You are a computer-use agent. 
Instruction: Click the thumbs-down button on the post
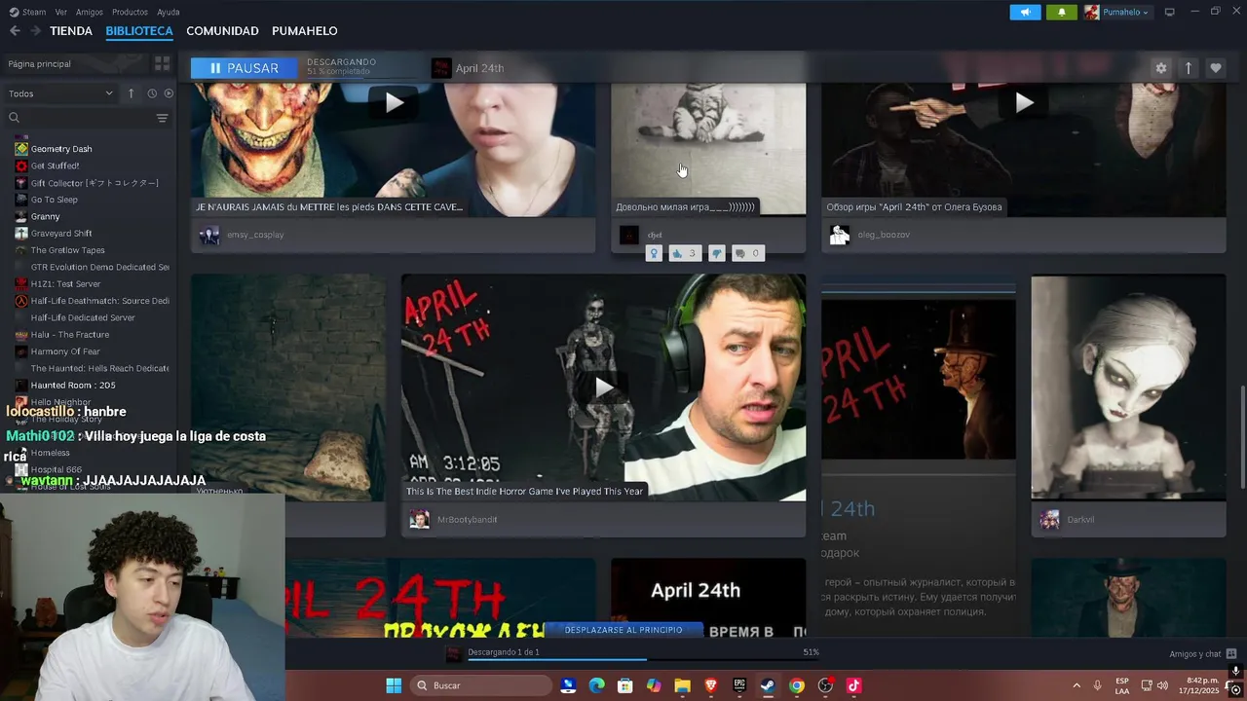[716, 253]
